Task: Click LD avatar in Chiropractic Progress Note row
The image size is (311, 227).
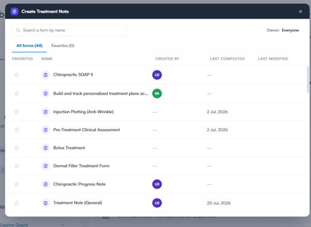Action: point(157,184)
